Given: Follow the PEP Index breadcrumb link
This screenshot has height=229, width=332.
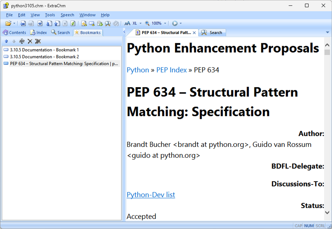Looking at the screenshot, I should pyautogui.click(x=171, y=70).
